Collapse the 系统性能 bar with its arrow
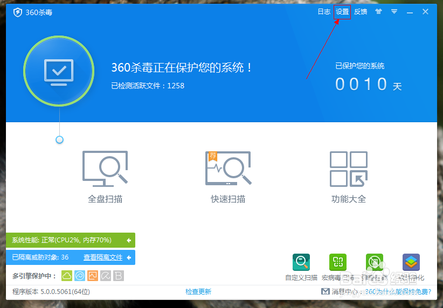The image size is (443, 308). [129, 240]
